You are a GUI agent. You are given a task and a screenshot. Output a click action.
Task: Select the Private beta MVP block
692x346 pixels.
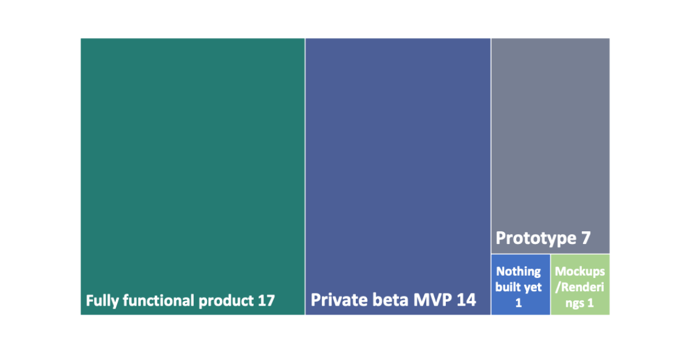pos(398,176)
